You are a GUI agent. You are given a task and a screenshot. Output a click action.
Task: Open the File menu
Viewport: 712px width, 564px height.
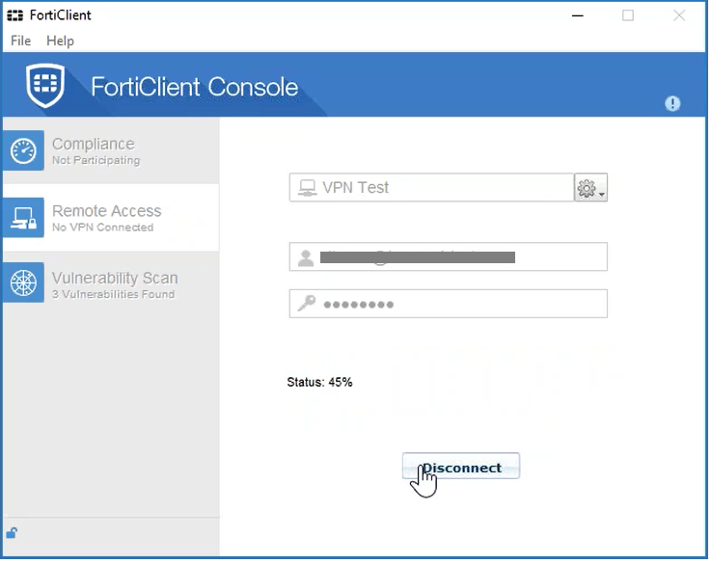coord(20,40)
